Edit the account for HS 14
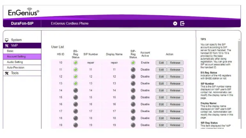 click(161, 91)
